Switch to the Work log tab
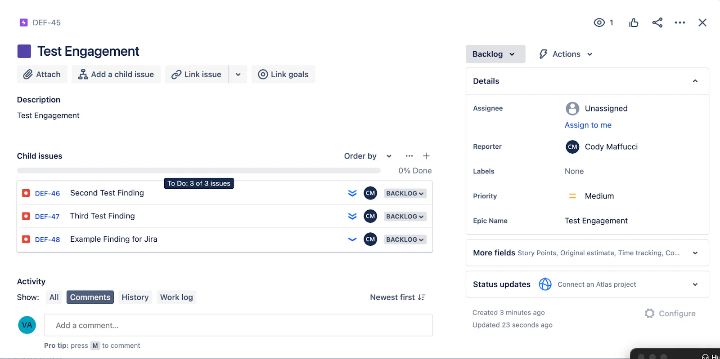 (x=176, y=297)
